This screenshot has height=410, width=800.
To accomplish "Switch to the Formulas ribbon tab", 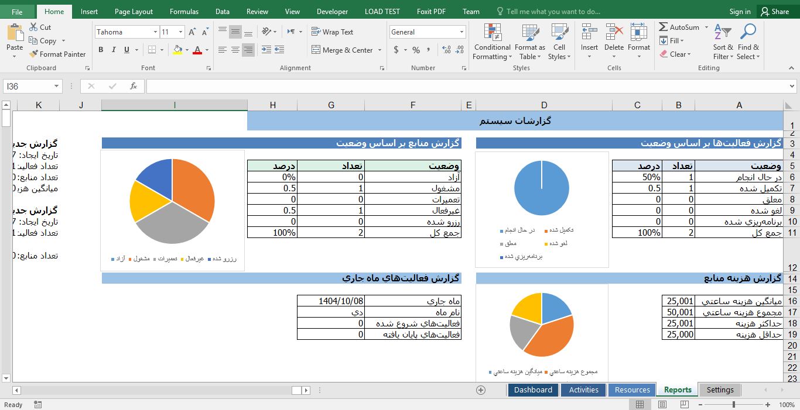I will (x=184, y=11).
